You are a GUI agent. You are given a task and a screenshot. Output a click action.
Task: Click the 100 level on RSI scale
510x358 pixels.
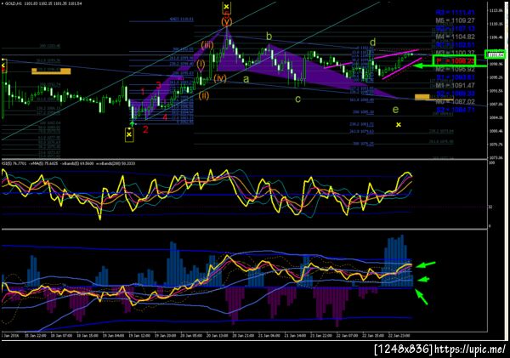(x=492, y=162)
